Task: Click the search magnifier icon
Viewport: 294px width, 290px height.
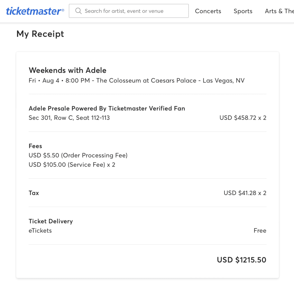Action: click(x=78, y=11)
